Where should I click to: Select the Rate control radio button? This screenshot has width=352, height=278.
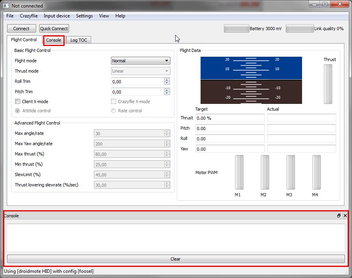click(114, 111)
